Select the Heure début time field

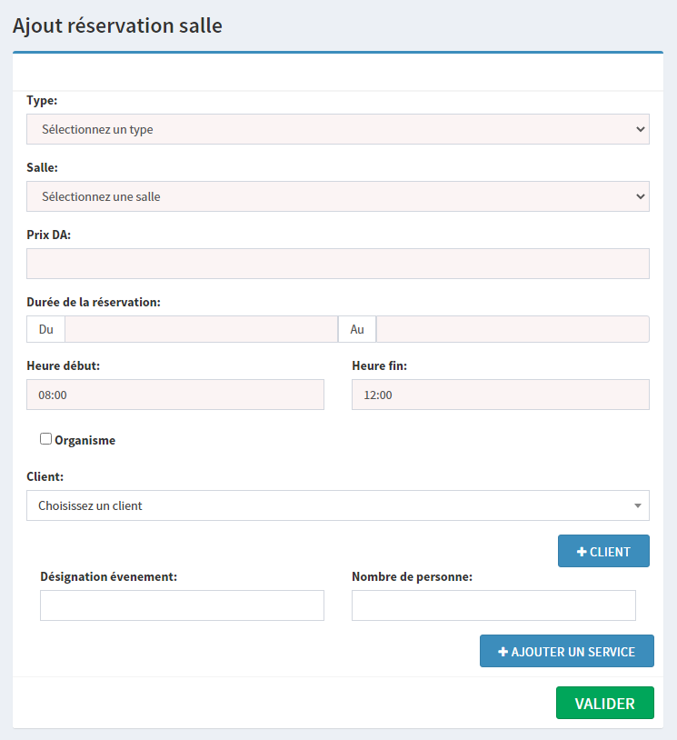tap(175, 395)
